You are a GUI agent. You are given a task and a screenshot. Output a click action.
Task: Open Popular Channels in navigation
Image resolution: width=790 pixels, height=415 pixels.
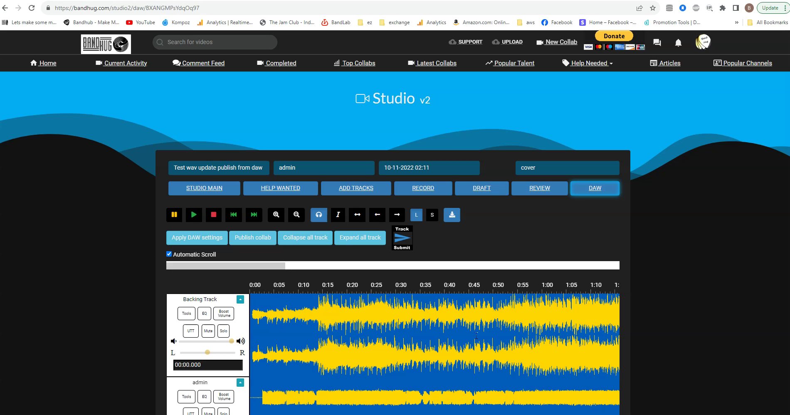pos(743,63)
